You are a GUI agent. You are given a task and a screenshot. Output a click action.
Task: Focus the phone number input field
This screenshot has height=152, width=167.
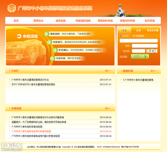tap(139, 41)
